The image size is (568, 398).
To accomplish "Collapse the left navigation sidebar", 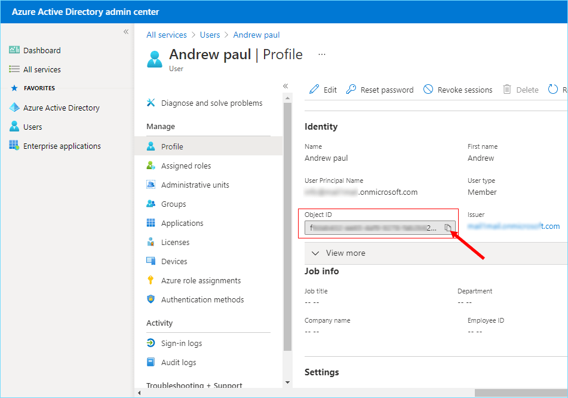I will point(126,32).
